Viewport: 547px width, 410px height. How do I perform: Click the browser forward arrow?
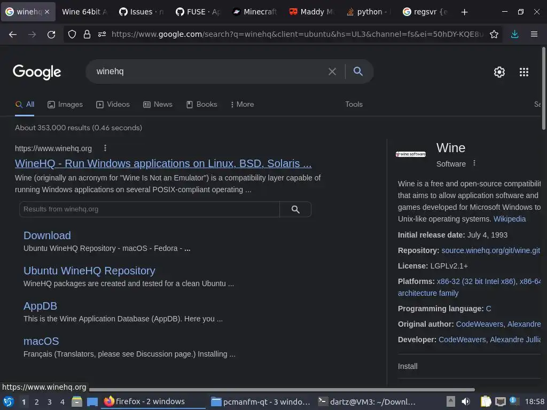(32, 34)
